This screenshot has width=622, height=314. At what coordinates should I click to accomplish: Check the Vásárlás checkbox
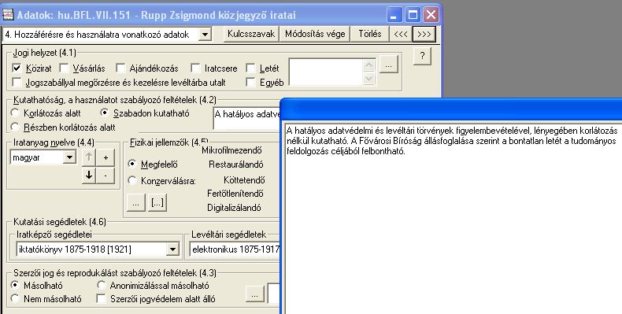[64, 68]
